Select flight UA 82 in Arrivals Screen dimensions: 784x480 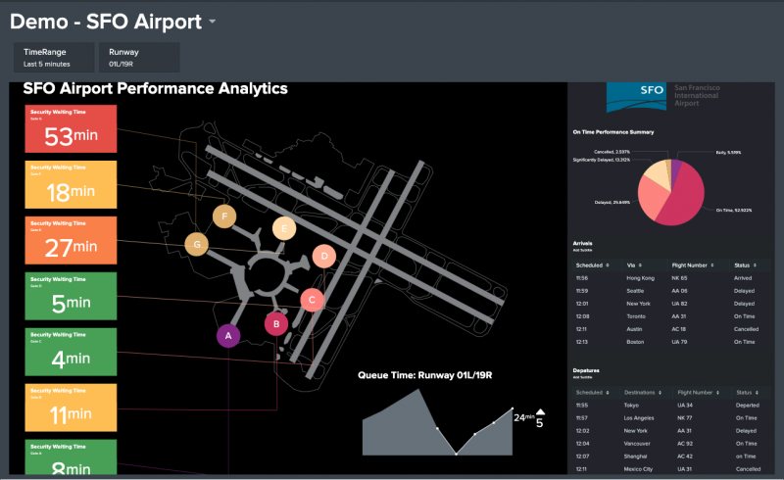(679, 304)
